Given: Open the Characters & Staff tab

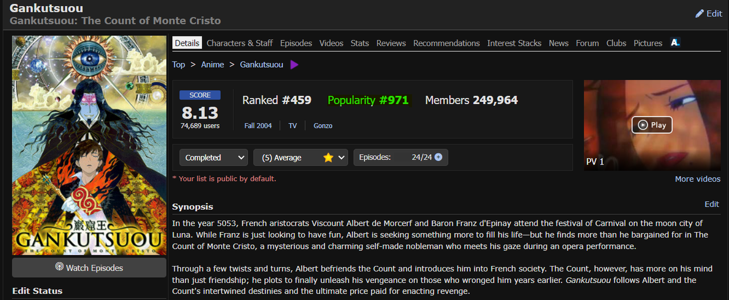Looking at the screenshot, I should [x=240, y=43].
